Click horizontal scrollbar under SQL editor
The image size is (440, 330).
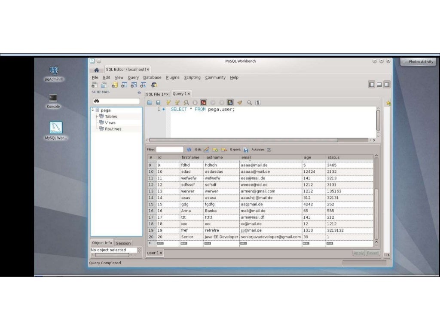click(244, 140)
